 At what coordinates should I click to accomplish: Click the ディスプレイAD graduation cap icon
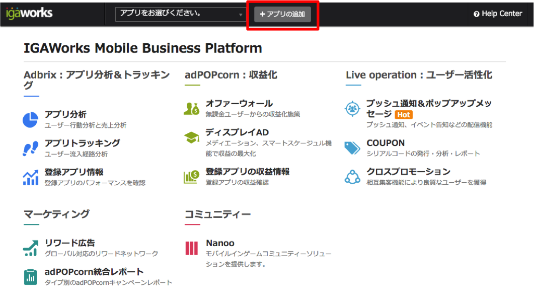tap(192, 137)
